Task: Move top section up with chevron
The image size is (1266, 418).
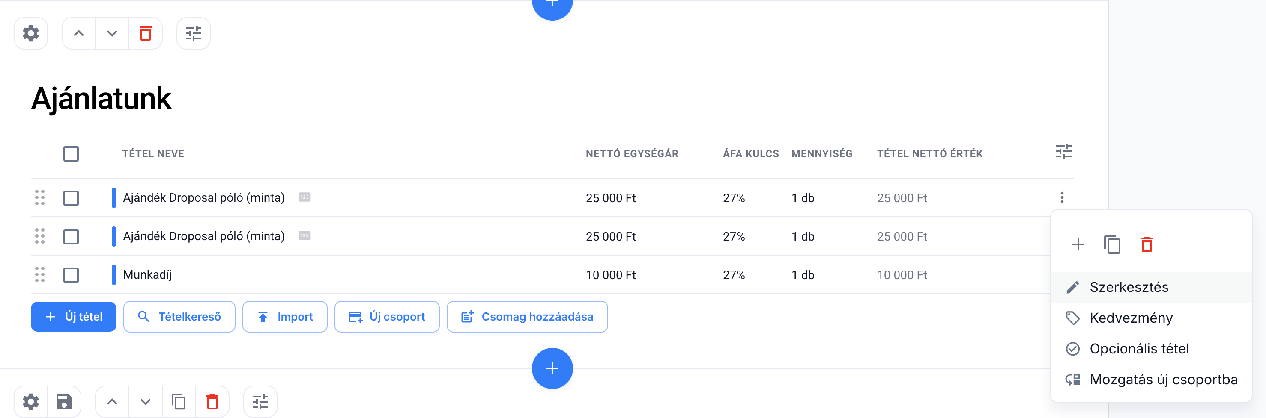Action: pyautogui.click(x=79, y=33)
